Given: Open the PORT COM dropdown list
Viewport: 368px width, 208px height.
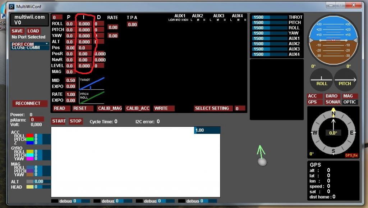Looking at the screenshot, I should [x=30, y=44].
